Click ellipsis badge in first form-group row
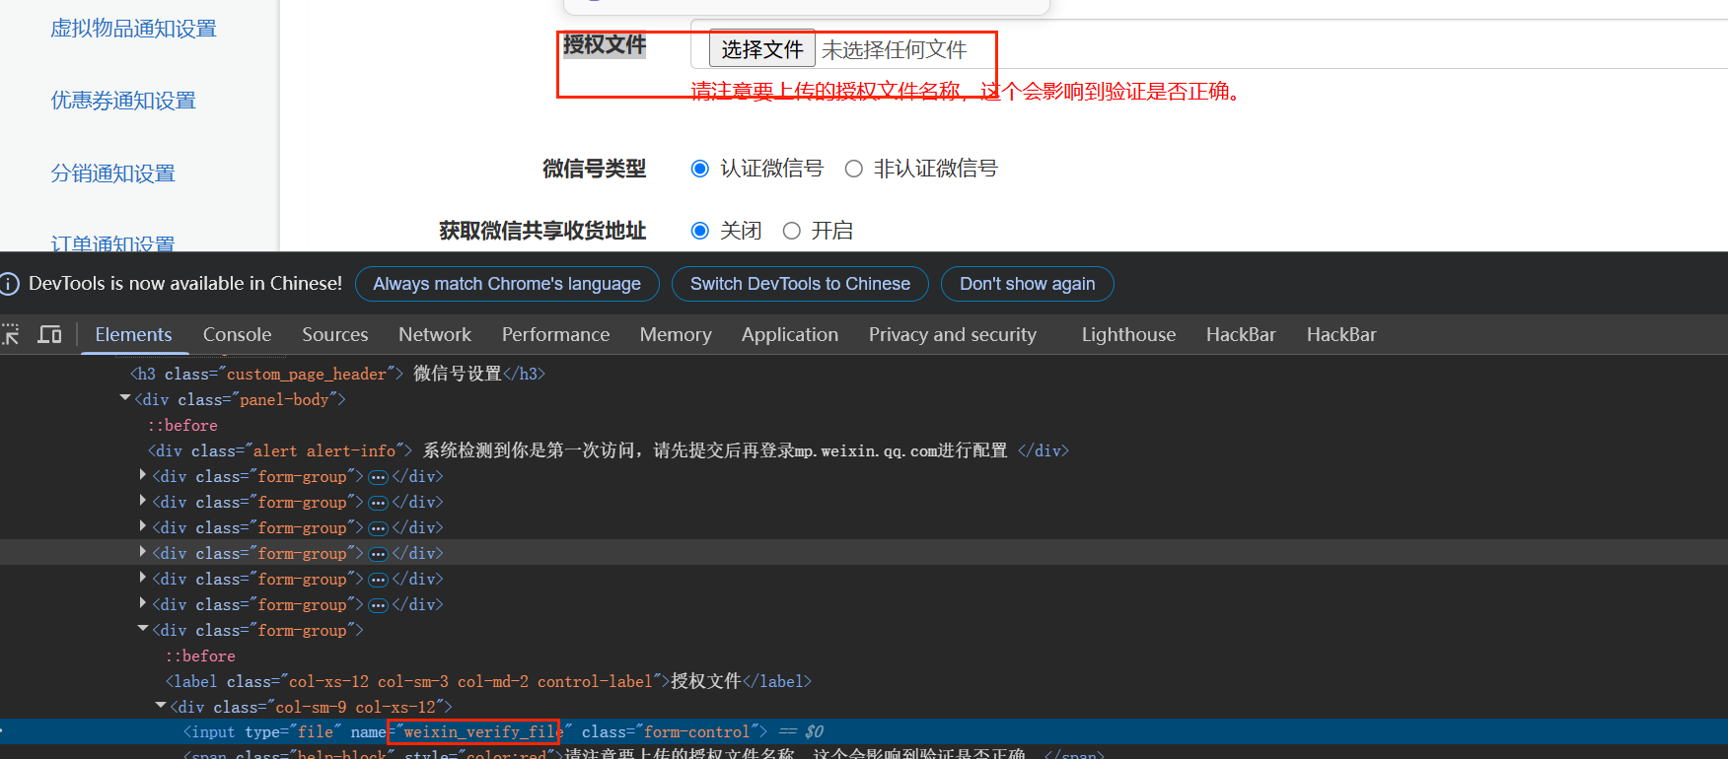The image size is (1728, 759). pyautogui.click(x=378, y=477)
